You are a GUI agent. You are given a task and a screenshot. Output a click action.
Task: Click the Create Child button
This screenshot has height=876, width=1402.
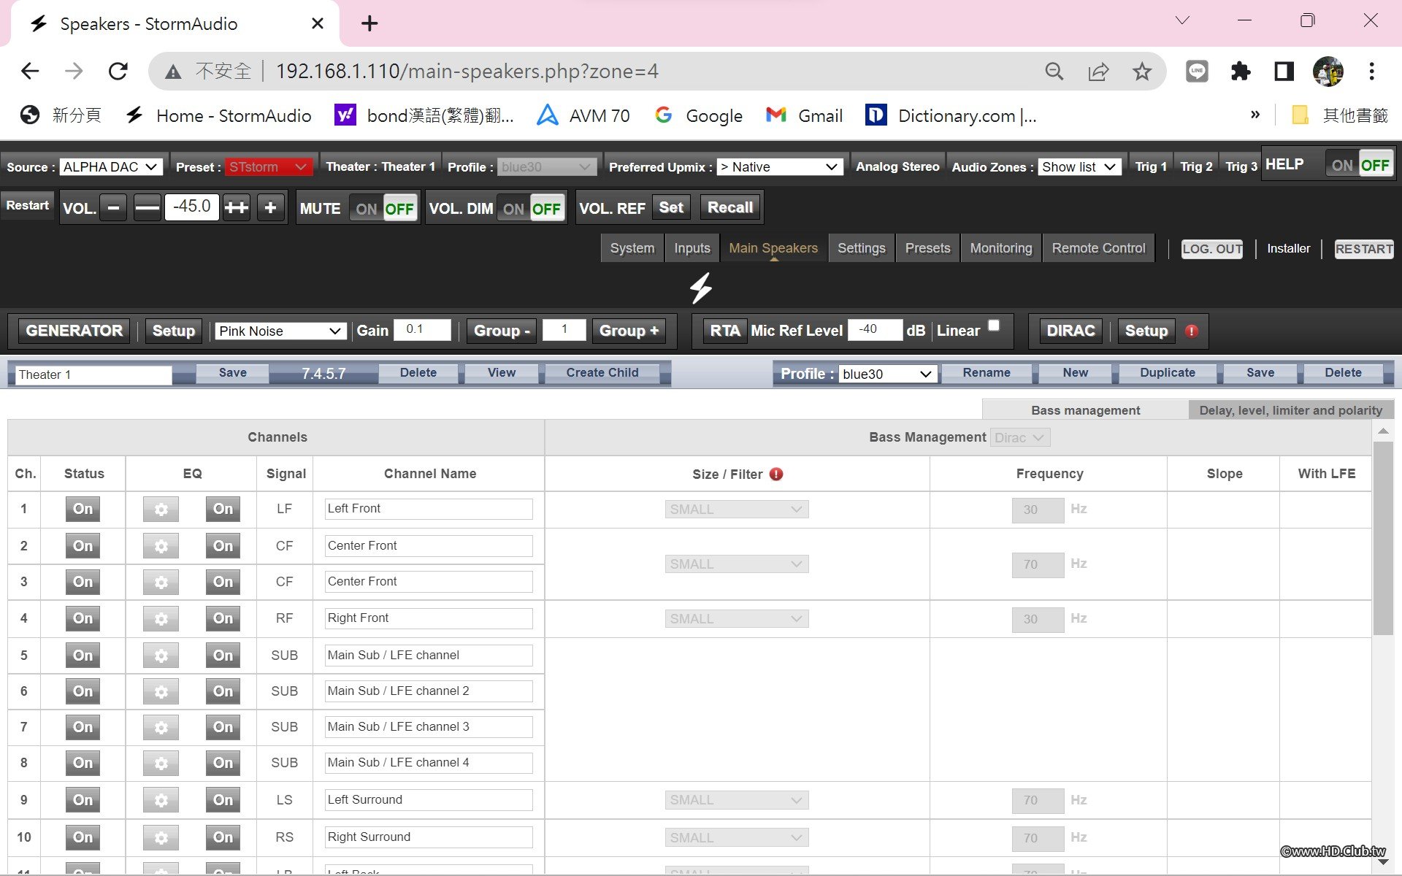pos(602,373)
